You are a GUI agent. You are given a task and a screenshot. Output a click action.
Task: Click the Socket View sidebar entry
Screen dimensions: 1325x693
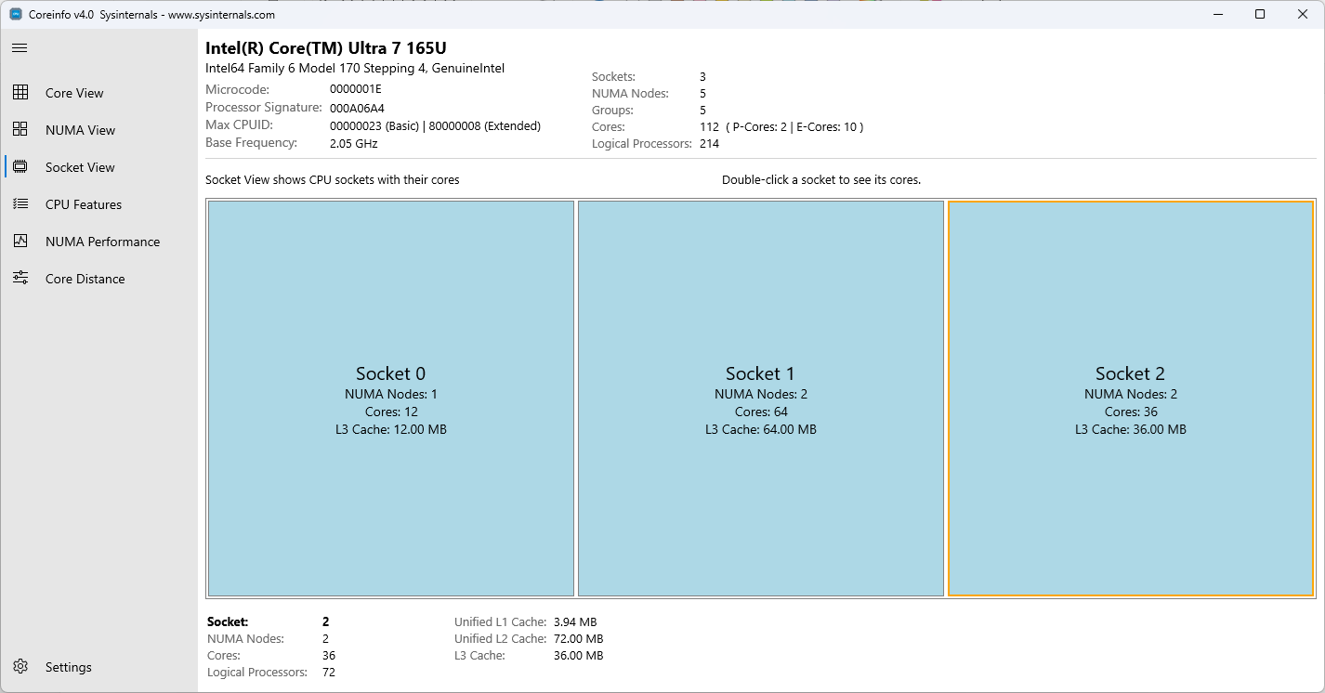point(81,166)
